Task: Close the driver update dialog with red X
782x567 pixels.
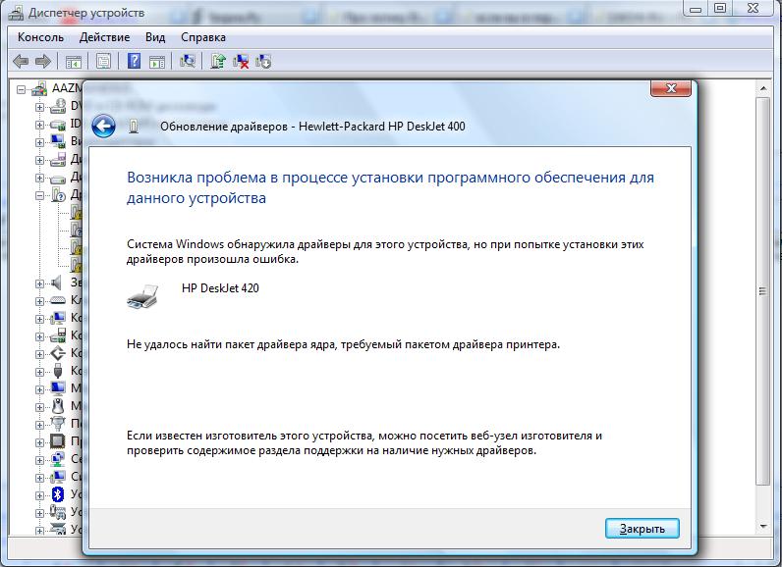Action: (x=671, y=88)
